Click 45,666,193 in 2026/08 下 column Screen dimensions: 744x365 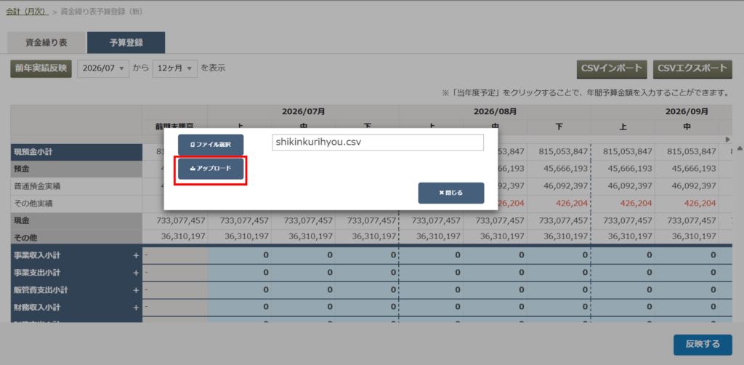point(559,169)
